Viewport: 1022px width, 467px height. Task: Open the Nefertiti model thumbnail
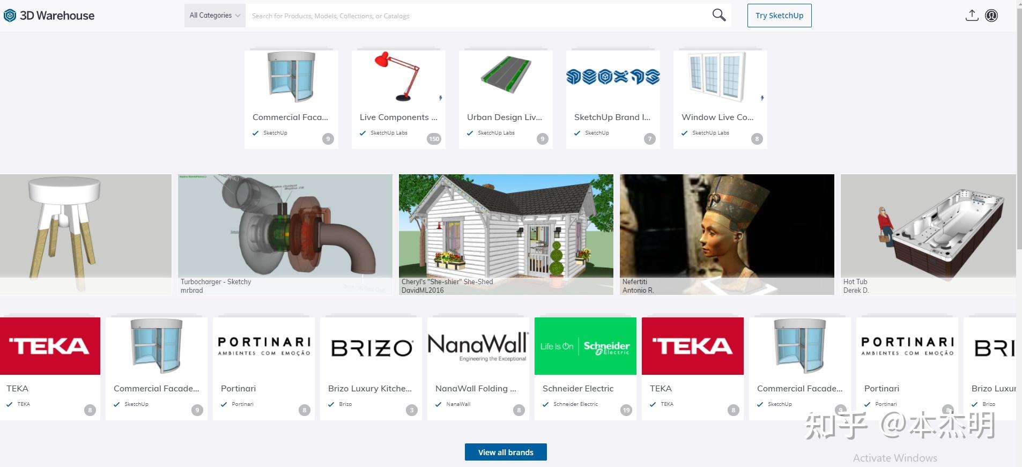click(727, 234)
